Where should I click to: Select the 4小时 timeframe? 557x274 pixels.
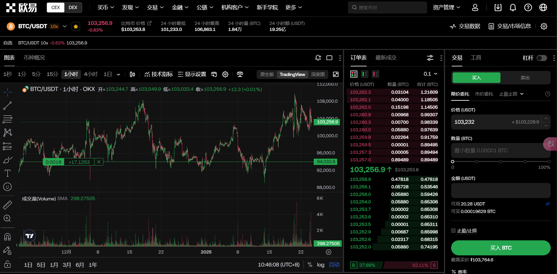tap(91, 74)
